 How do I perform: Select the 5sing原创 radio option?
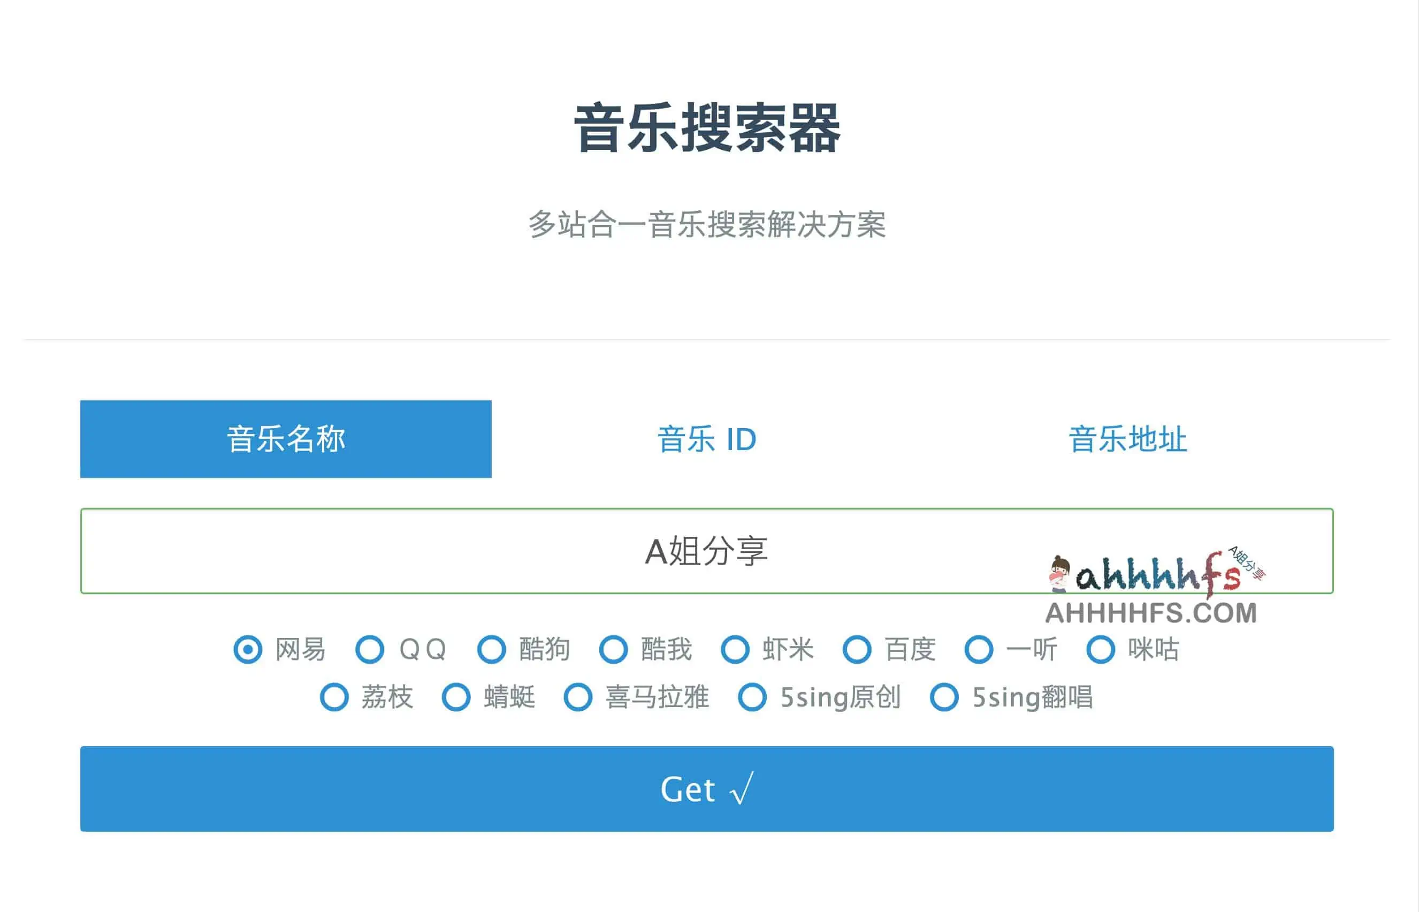753,697
